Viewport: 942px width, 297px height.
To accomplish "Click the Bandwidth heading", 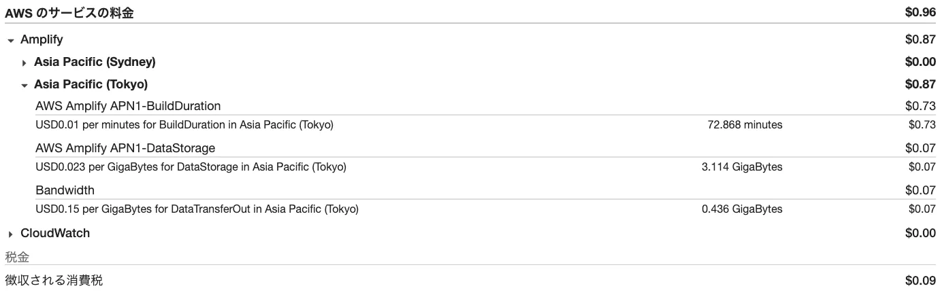I will pos(65,190).
